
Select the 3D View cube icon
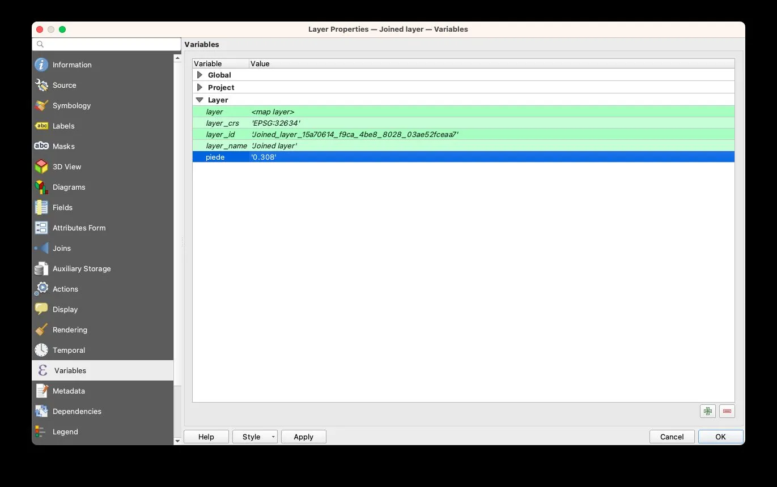click(x=41, y=166)
